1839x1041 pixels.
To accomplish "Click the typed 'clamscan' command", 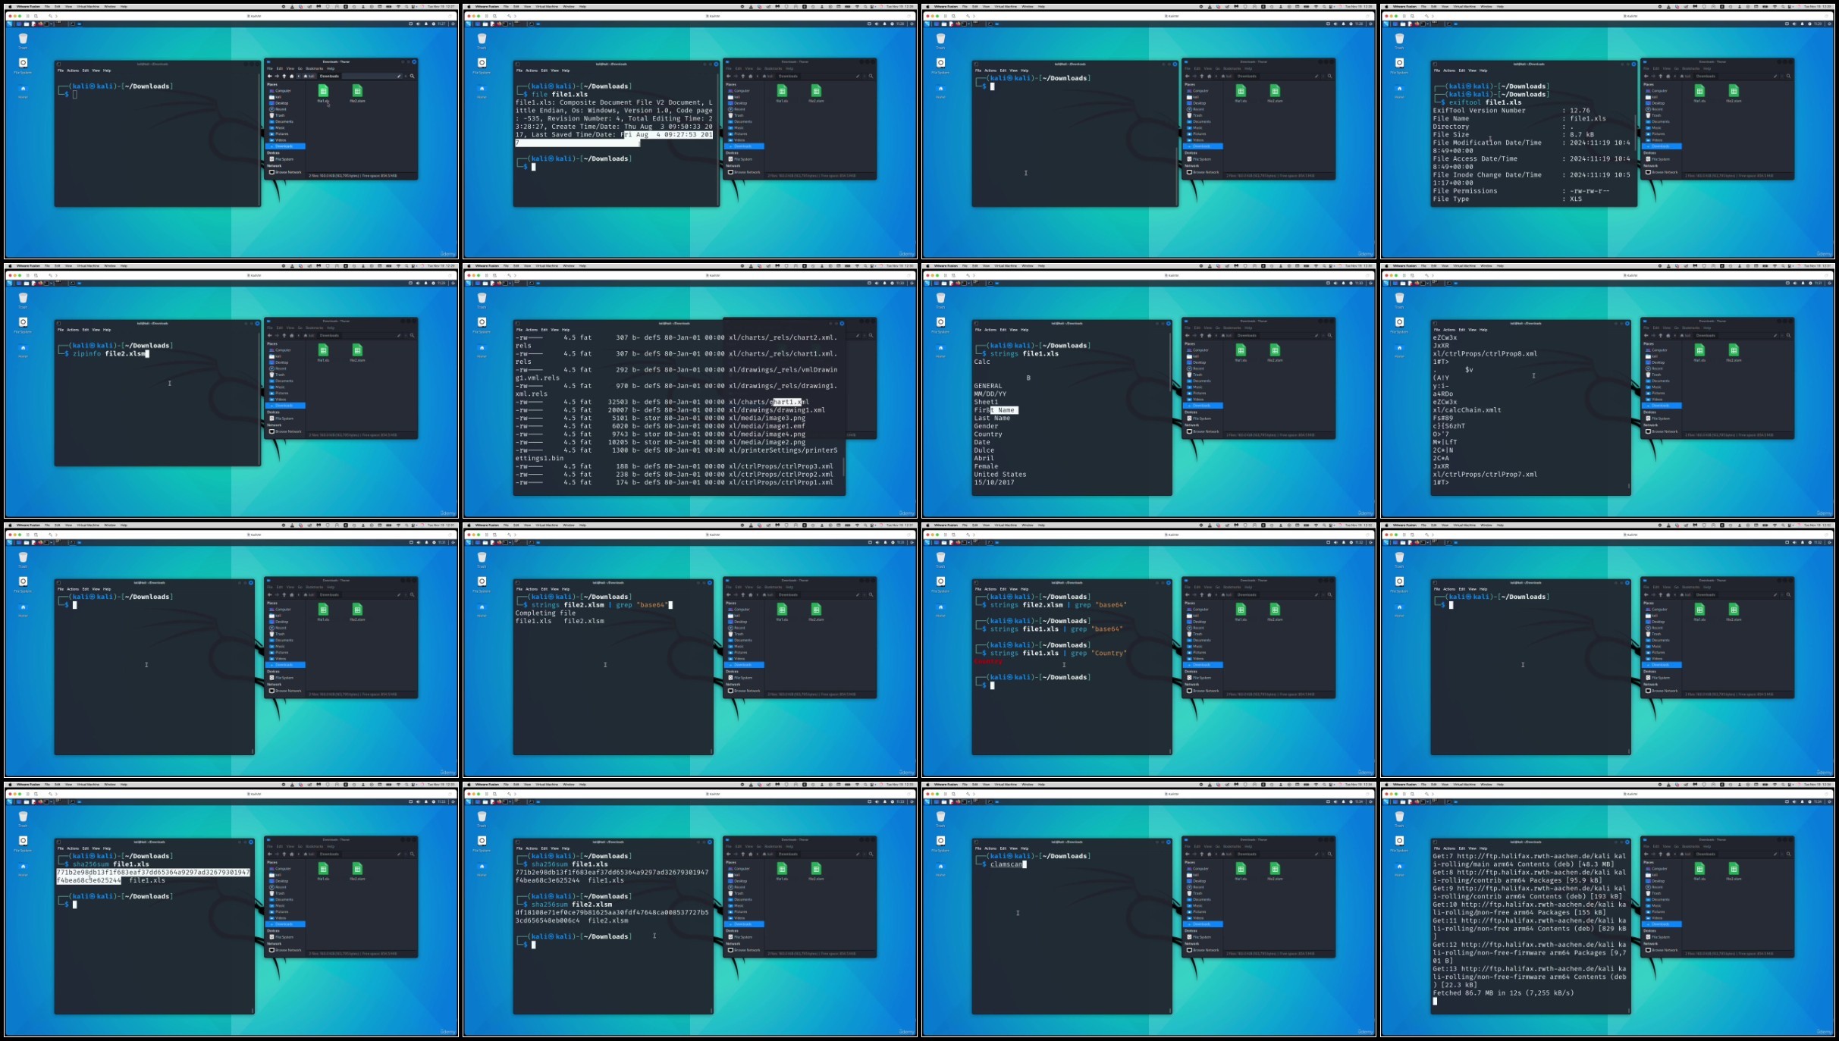I will (x=1007, y=864).
